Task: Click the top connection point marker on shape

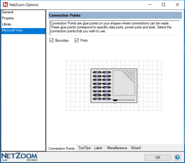Action: point(114,68)
